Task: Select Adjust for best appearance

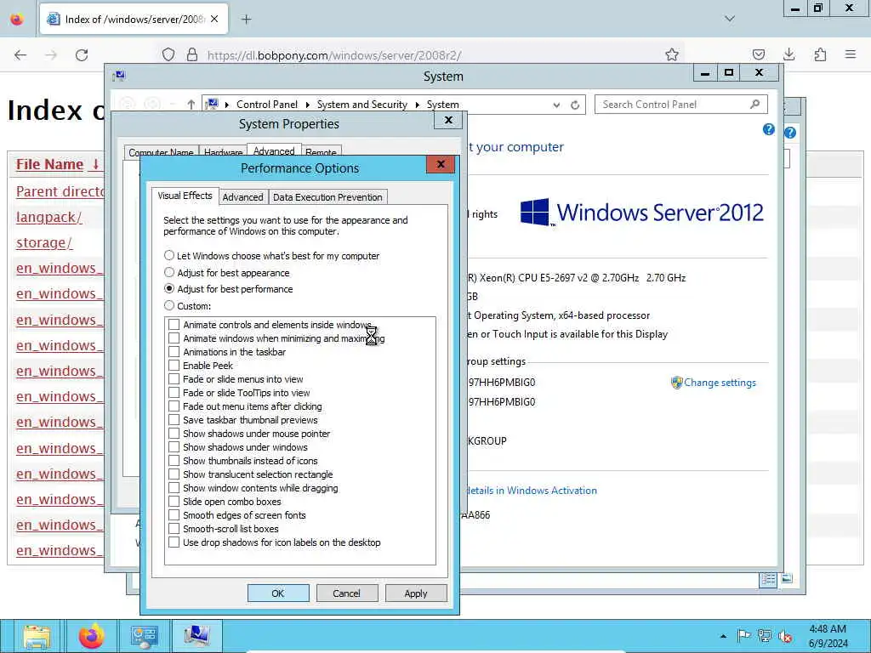Action: [x=169, y=272]
